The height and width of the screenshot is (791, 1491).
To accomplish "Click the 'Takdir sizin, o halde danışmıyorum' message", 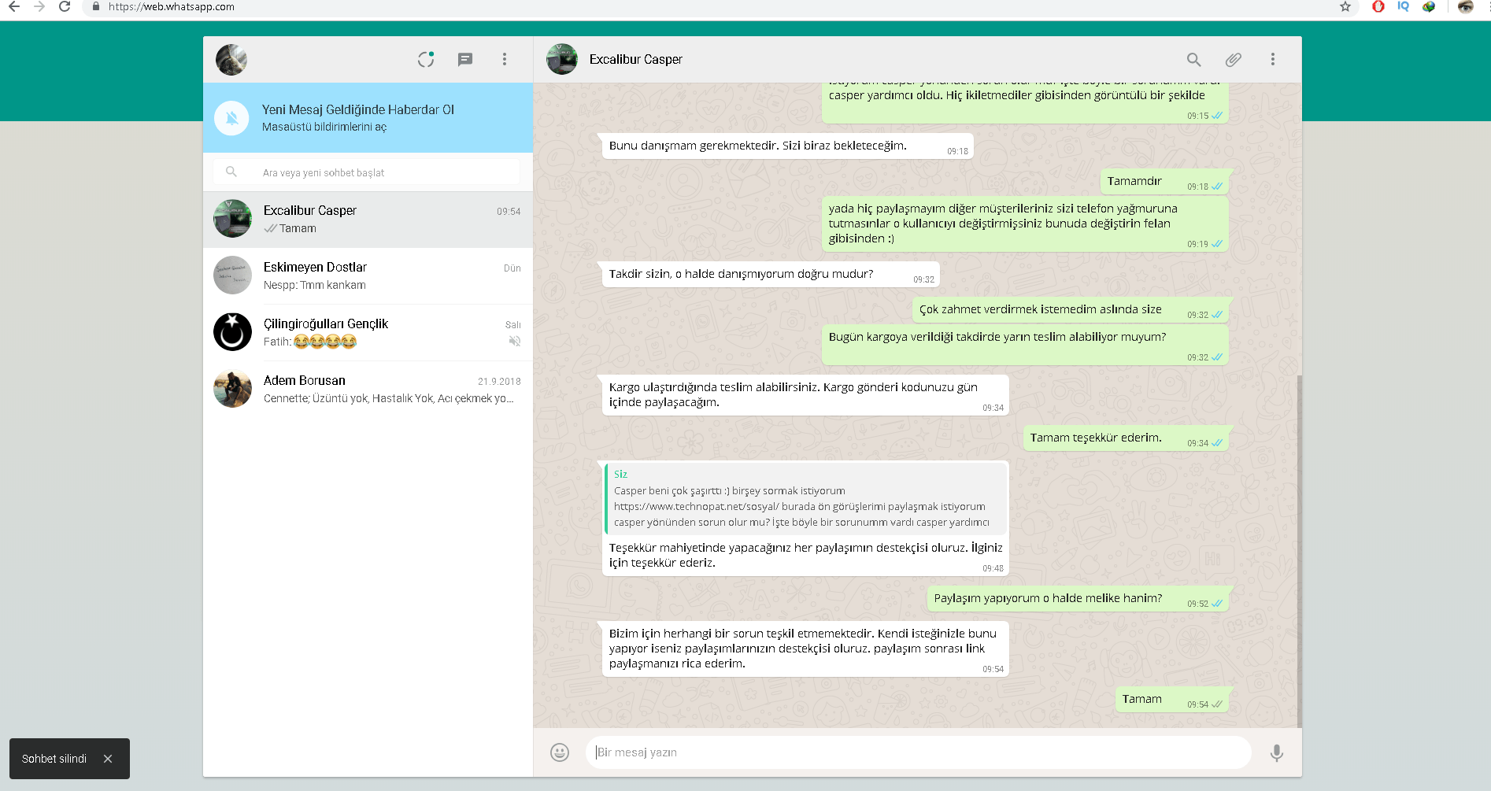I will coord(770,275).
